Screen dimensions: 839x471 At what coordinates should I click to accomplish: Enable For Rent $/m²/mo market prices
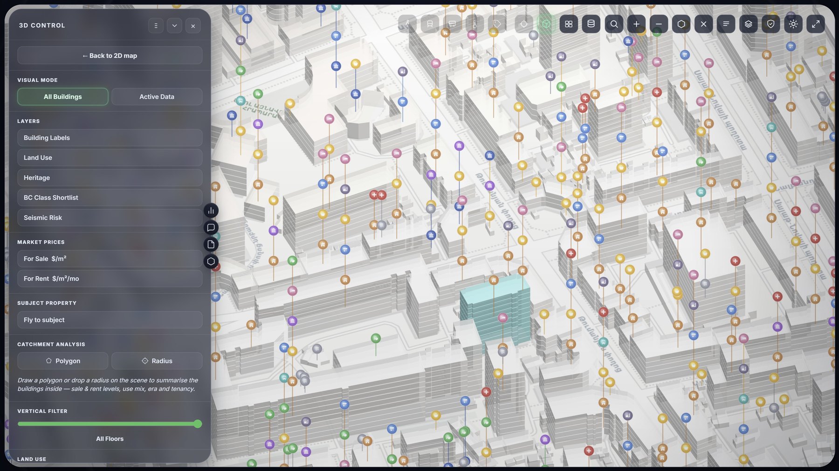(110, 279)
